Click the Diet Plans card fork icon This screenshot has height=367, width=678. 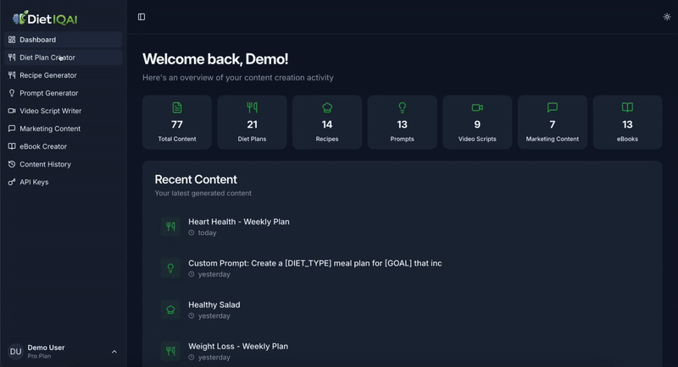pyautogui.click(x=252, y=107)
